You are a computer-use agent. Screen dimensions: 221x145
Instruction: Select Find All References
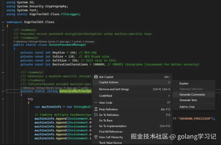click(x=132, y=132)
